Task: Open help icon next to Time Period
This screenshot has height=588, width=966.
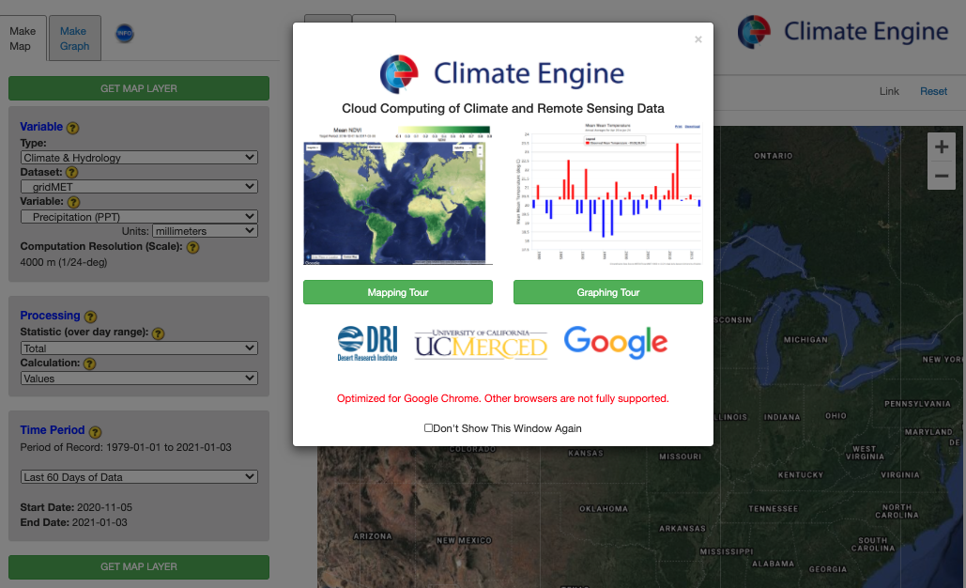Action: click(x=95, y=431)
